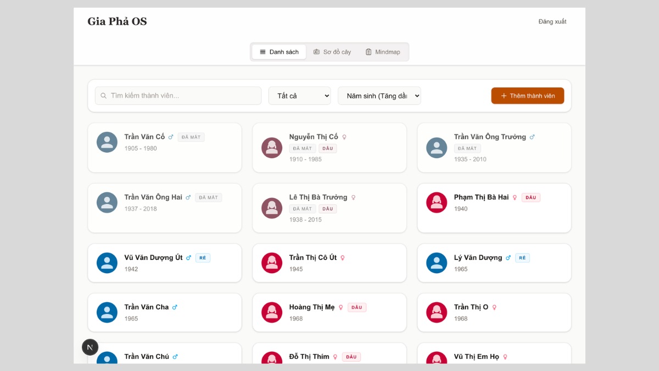Click Phạm Thị Bà Hai's red avatar
The width and height of the screenshot is (659, 371).
[x=437, y=203]
